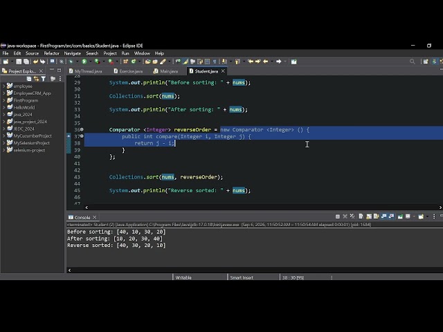Click the Toggle Mark Occurrences highlighter icon
This screenshot has width=443, height=332.
tap(186, 62)
